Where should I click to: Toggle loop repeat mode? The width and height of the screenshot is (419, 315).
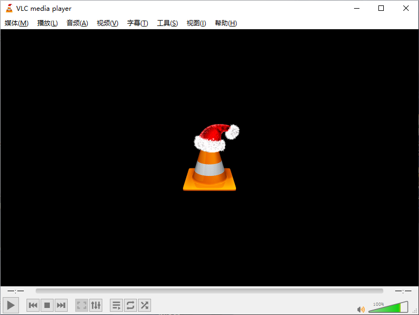pos(130,305)
